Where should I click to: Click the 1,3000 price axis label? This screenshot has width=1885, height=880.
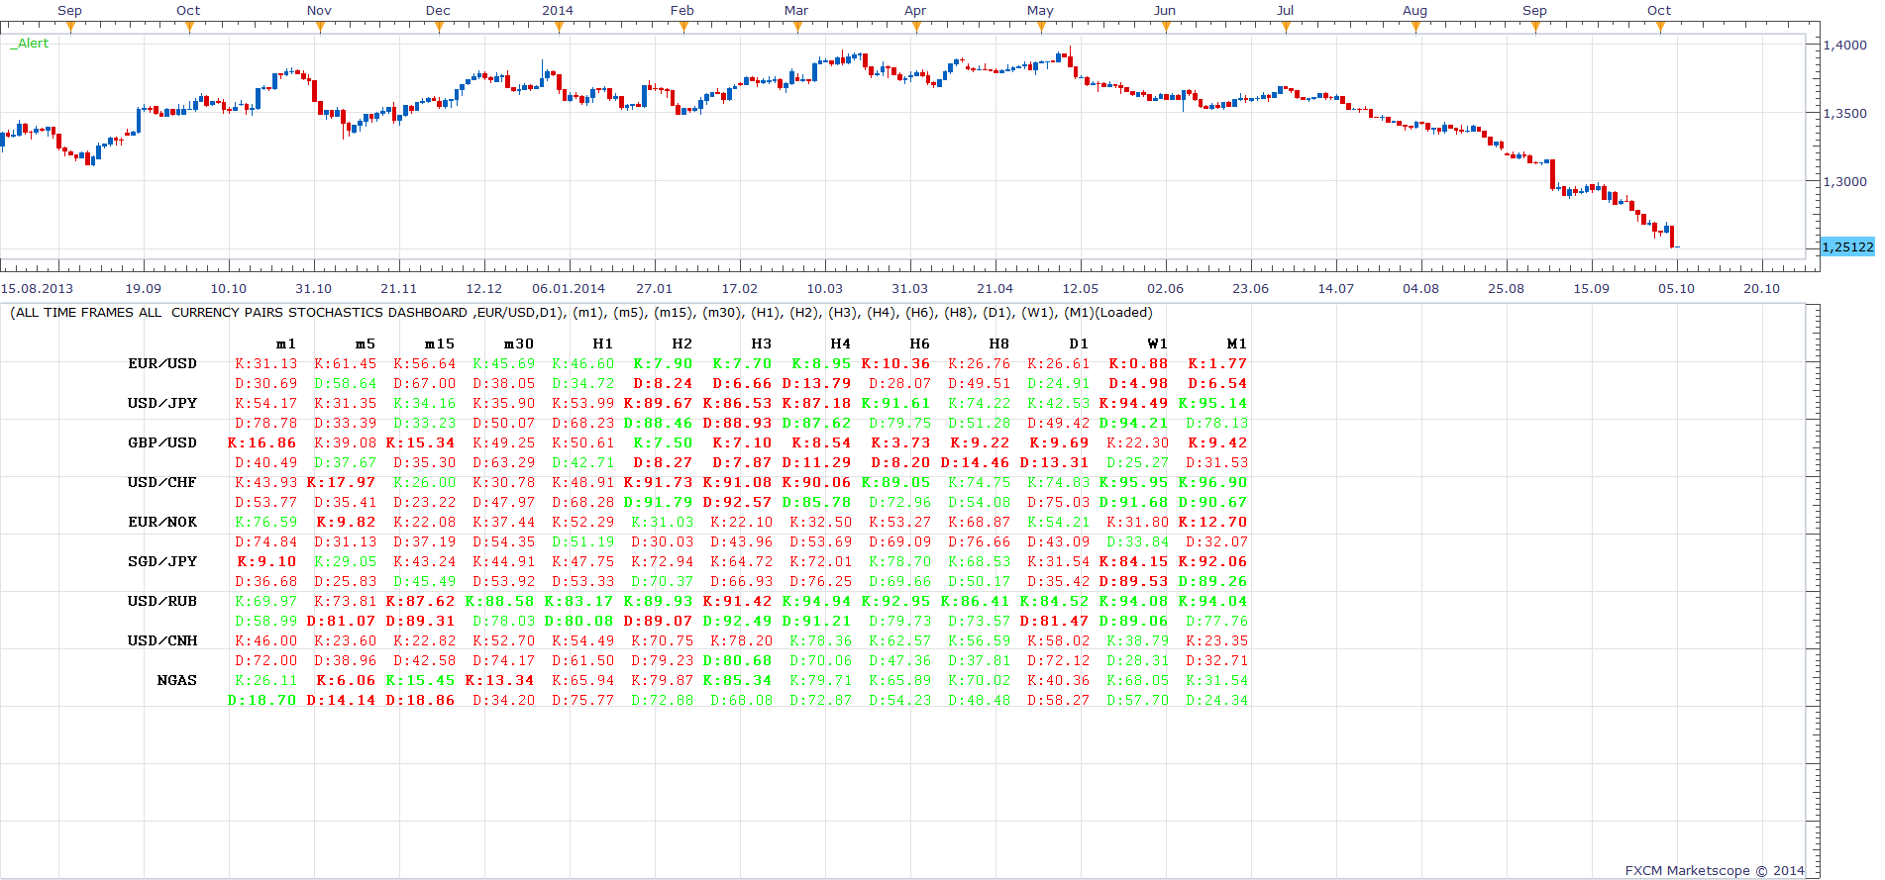(x=1845, y=182)
